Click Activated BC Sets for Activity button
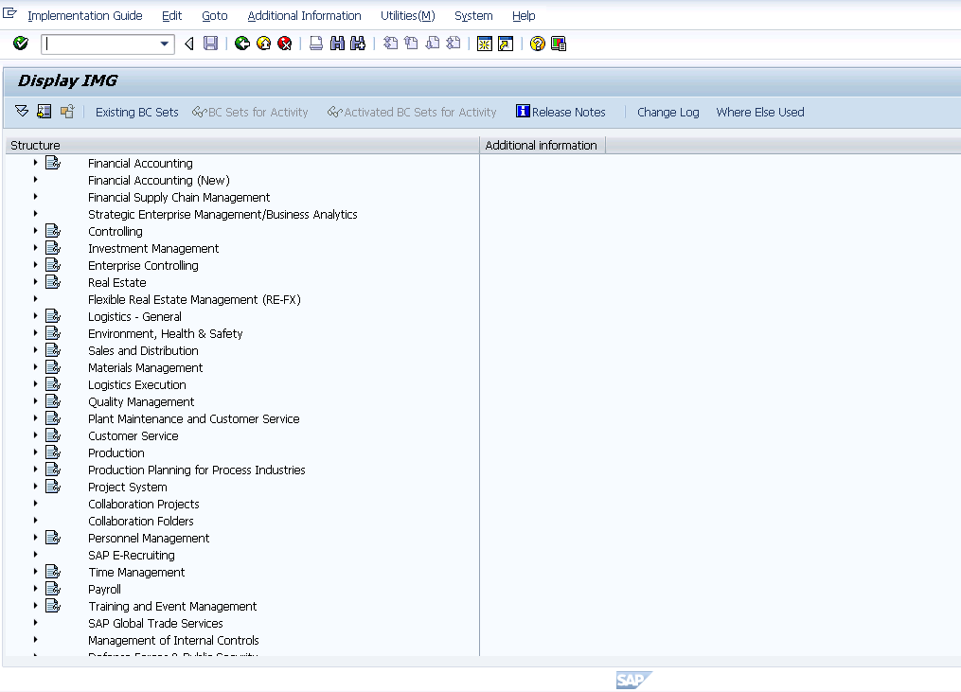Screen dimensions: 961x692 [x=412, y=112]
